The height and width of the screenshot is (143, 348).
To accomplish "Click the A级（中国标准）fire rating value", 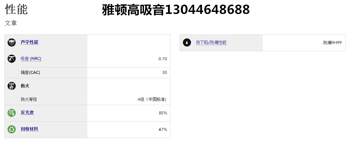I will click(152, 99).
